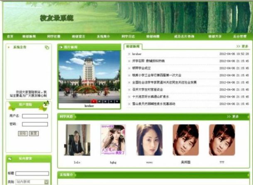Viewport: 253px width, 185px height.
Task: Click the icon on 系统公告 panel header
Action: (47, 48)
